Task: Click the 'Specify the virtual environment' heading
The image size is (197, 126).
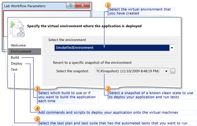Action: coord(84,26)
